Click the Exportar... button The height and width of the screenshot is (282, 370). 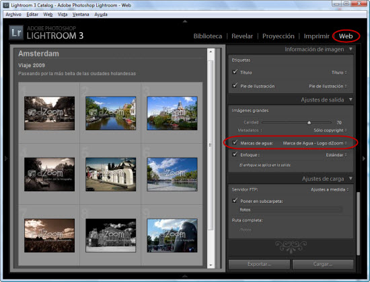point(259,265)
